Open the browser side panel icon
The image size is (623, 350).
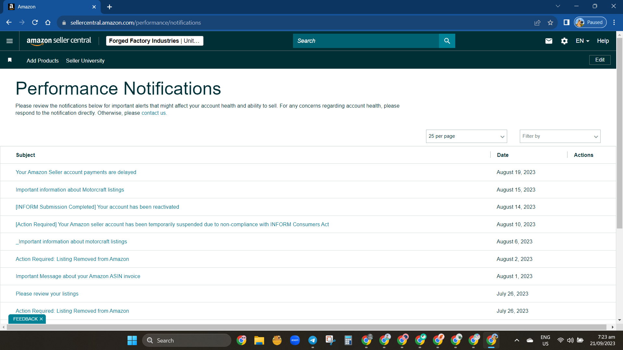[567, 22]
